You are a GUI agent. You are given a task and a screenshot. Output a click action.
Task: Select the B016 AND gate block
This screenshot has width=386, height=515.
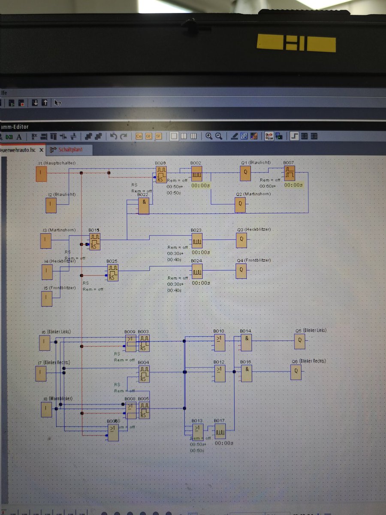246,373
